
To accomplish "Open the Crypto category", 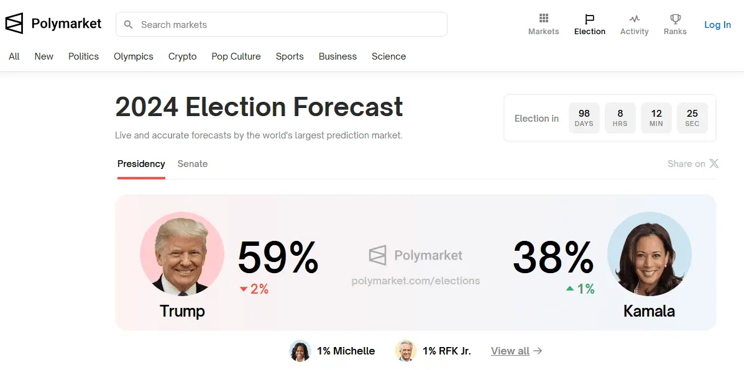I will [x=182, y=56].
